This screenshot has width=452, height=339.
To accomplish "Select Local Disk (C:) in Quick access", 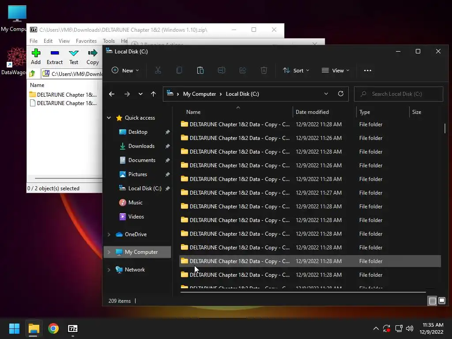I will coord(145,188).
